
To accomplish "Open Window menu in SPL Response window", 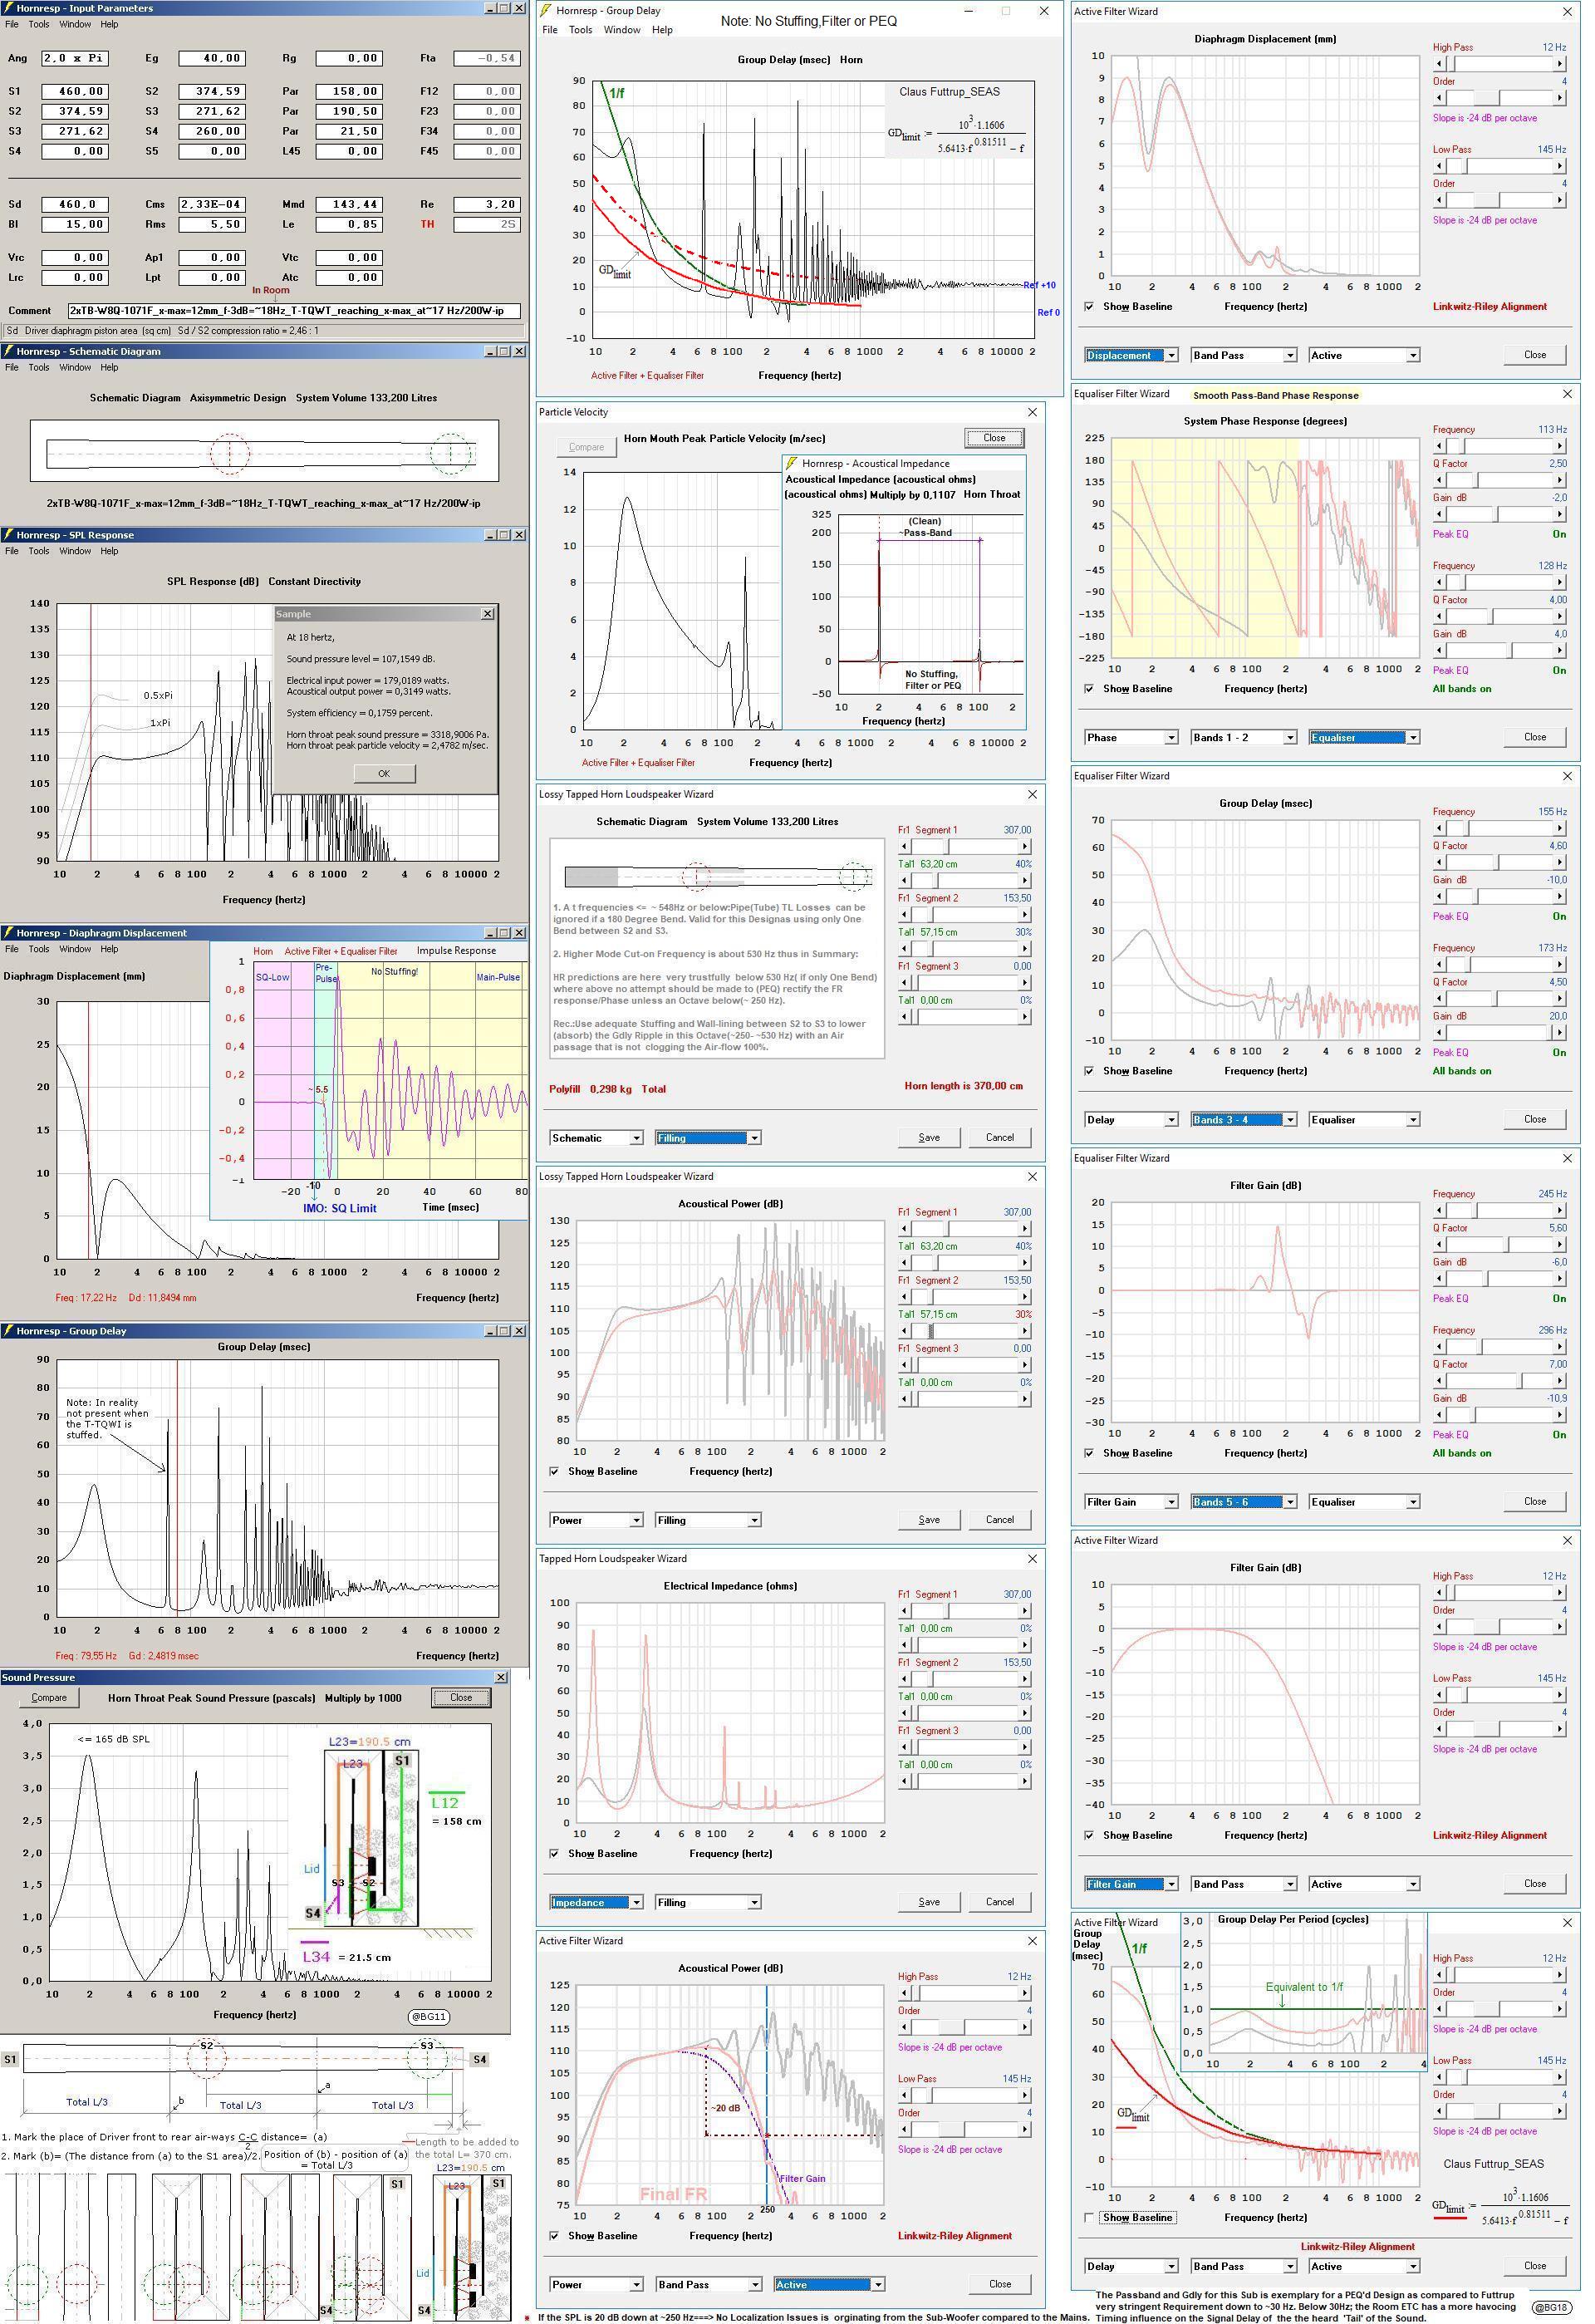I will point(75,551).
